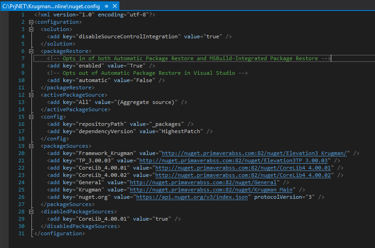Click the "_packages" value text

[166, 124]
